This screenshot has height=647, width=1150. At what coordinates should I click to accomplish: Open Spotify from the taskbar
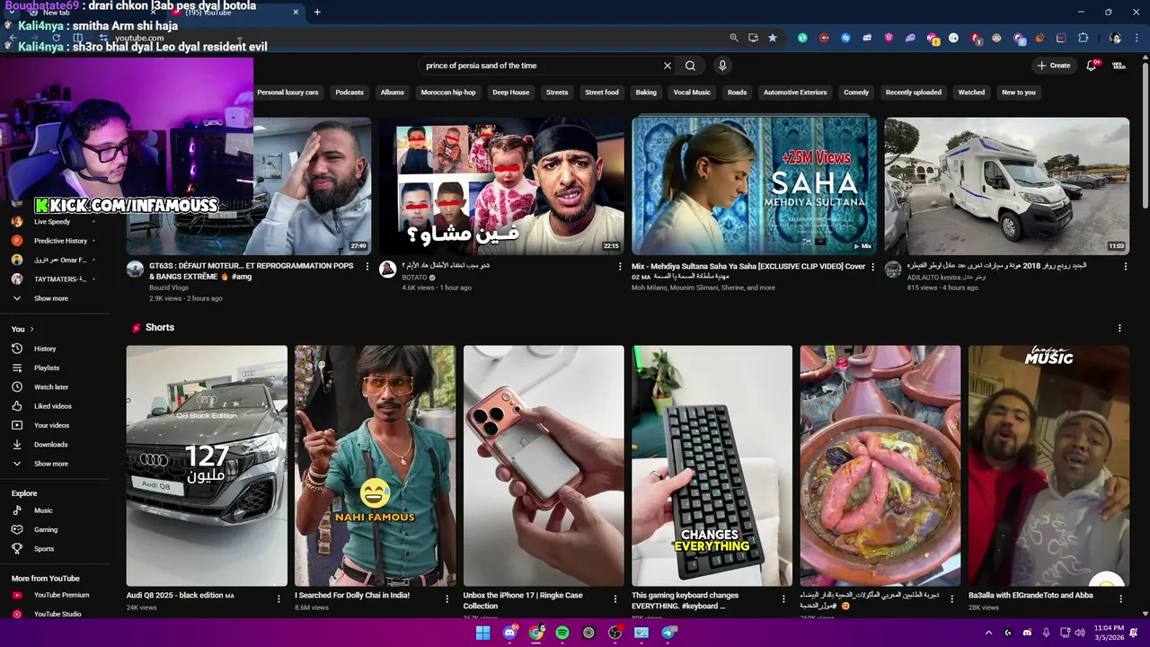pyautogui.click(x=562, y=633)
